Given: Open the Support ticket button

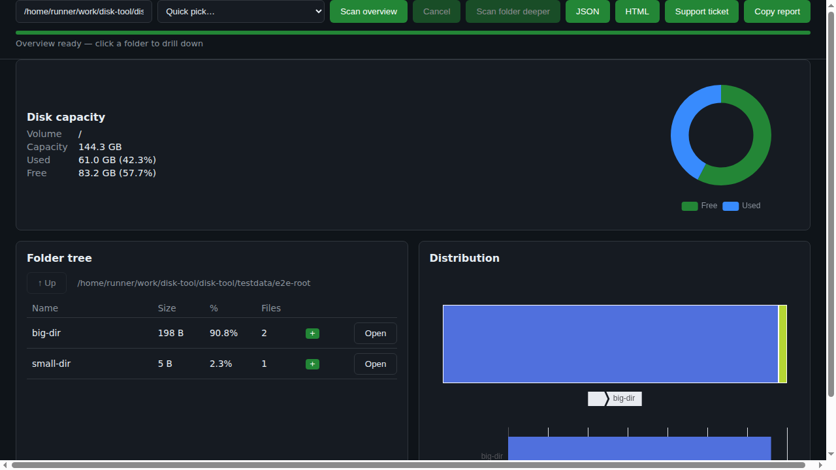Looking at the screenshot, I should coord(701,12).
